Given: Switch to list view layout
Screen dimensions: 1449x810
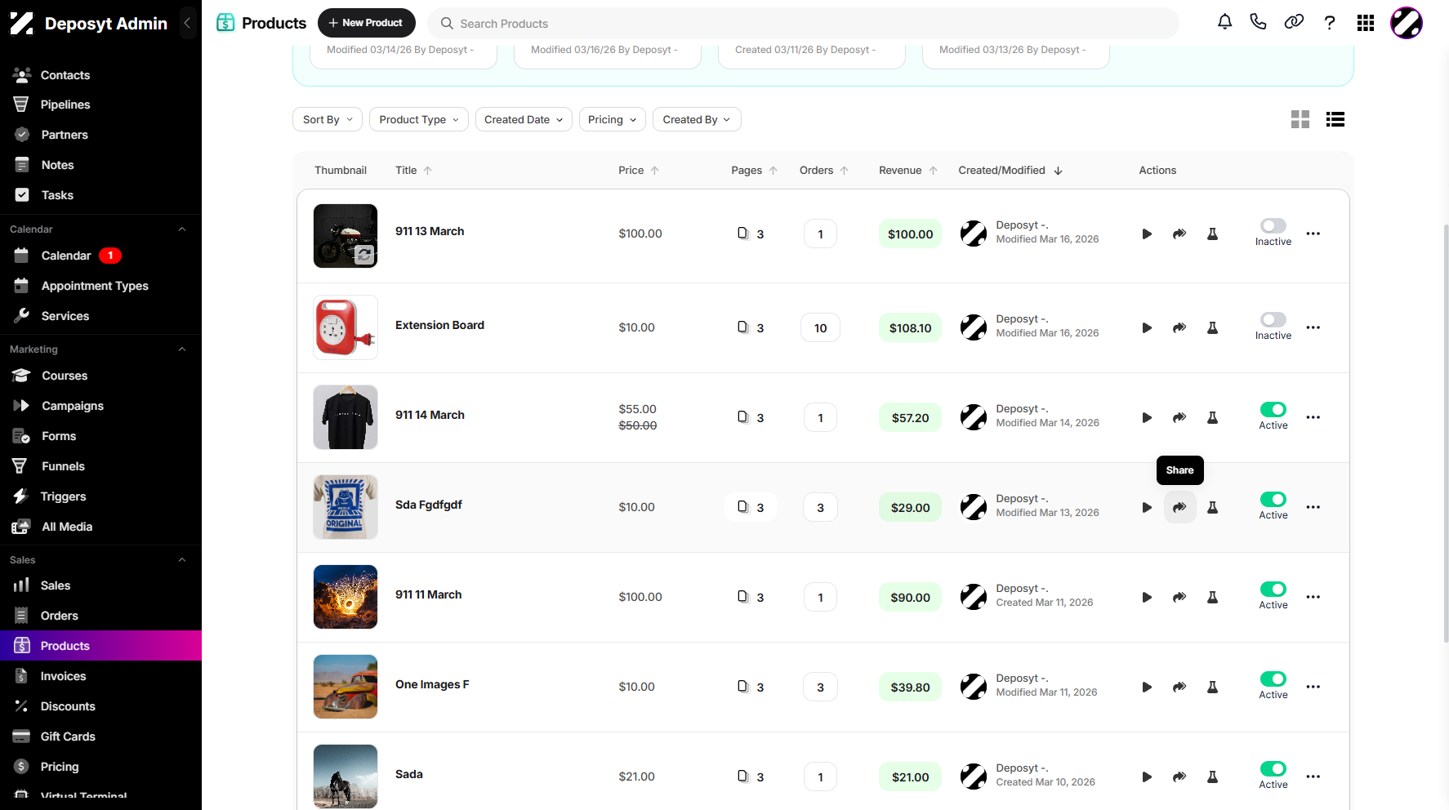Looking at the screenshot, I should 1335,119.
